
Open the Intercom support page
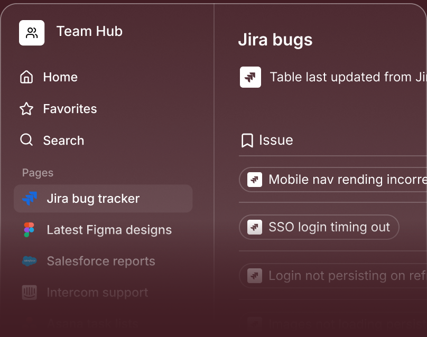tap(97, 292)
